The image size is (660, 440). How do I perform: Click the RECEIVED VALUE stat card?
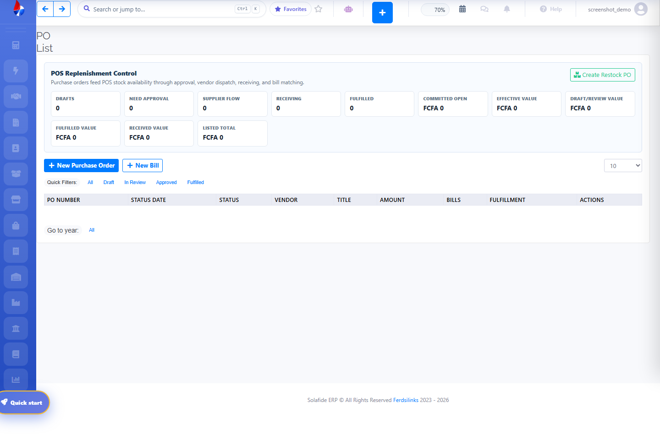(x=159, y=133)
